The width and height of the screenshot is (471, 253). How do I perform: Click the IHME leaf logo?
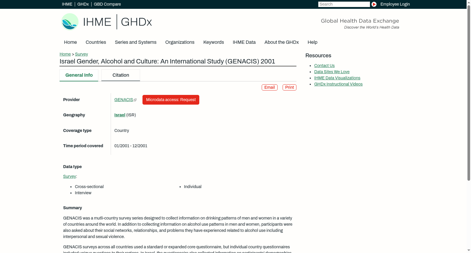click(x=70, y=22)
